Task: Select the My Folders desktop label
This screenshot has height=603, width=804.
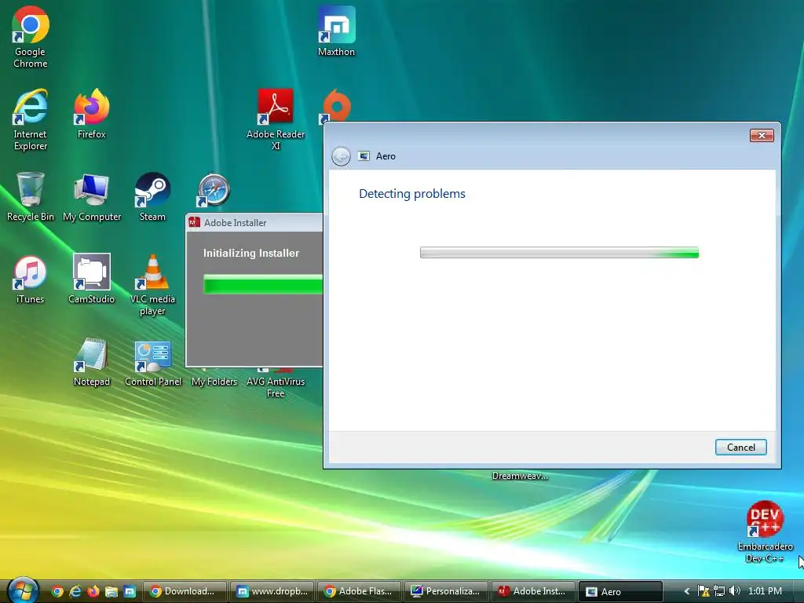Action: [214, 382]
